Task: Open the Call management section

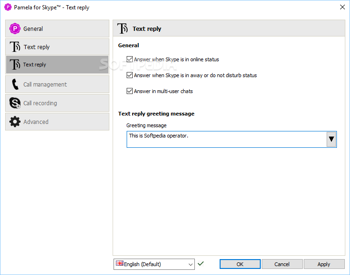Action: point(57,84)
